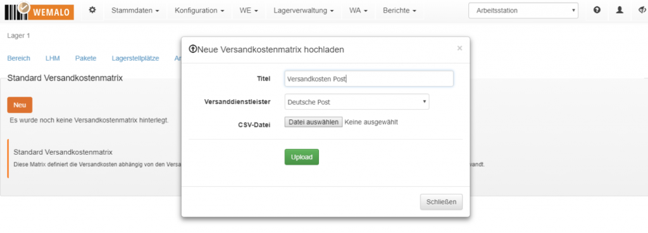The height and width of the screenshot is (233, 648).
Task: Click the dialog title Neue Versandkostenmatrix hochladen
Action: [x=271, y=49]
